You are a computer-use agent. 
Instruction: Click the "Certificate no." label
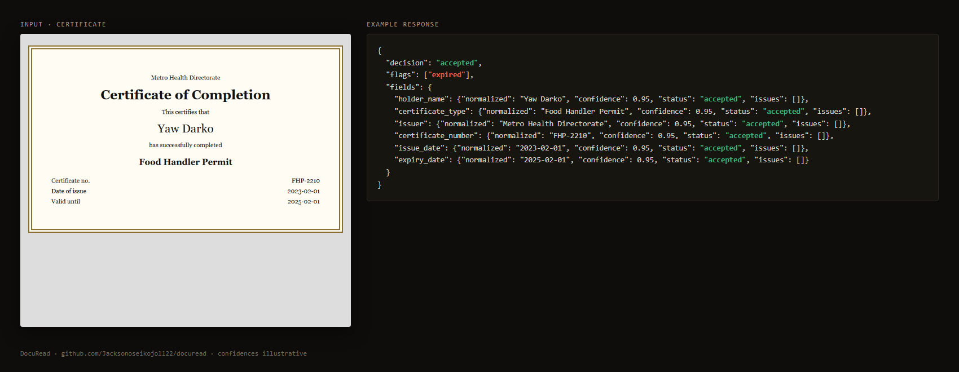coord(71,180)
